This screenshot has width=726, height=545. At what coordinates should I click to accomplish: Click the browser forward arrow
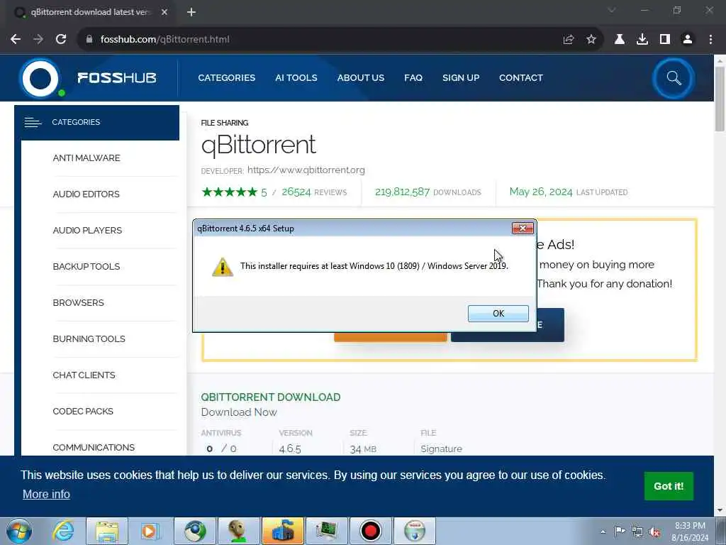(x=38, y=40)
